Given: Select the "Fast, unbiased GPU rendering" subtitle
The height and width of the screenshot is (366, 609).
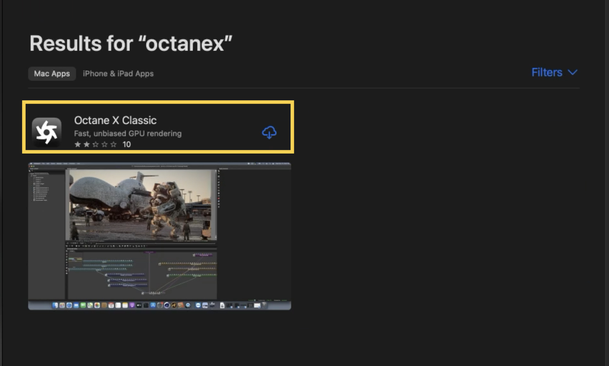Looking at the screenshot, I should (x=128, y=133).
